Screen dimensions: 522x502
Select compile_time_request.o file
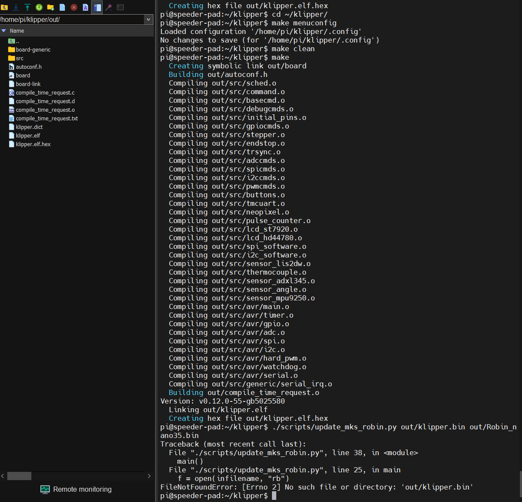42,110
